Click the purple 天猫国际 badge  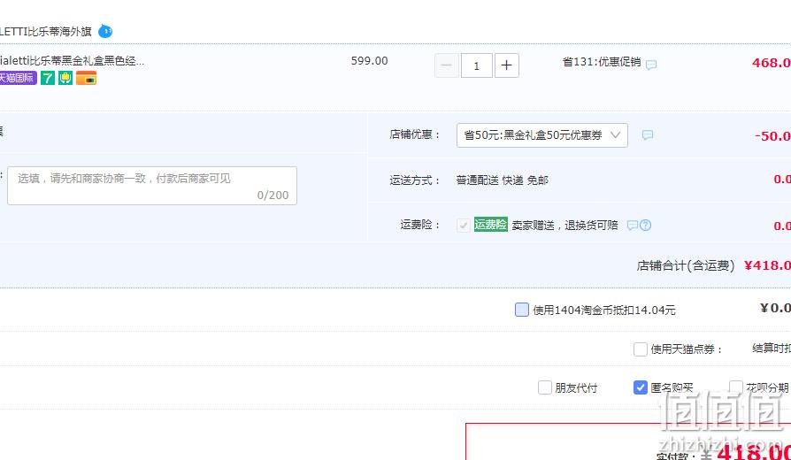[x=19, y=78]
